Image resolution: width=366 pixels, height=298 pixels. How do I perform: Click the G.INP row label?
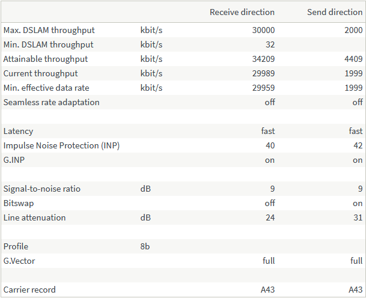(14, 160)
